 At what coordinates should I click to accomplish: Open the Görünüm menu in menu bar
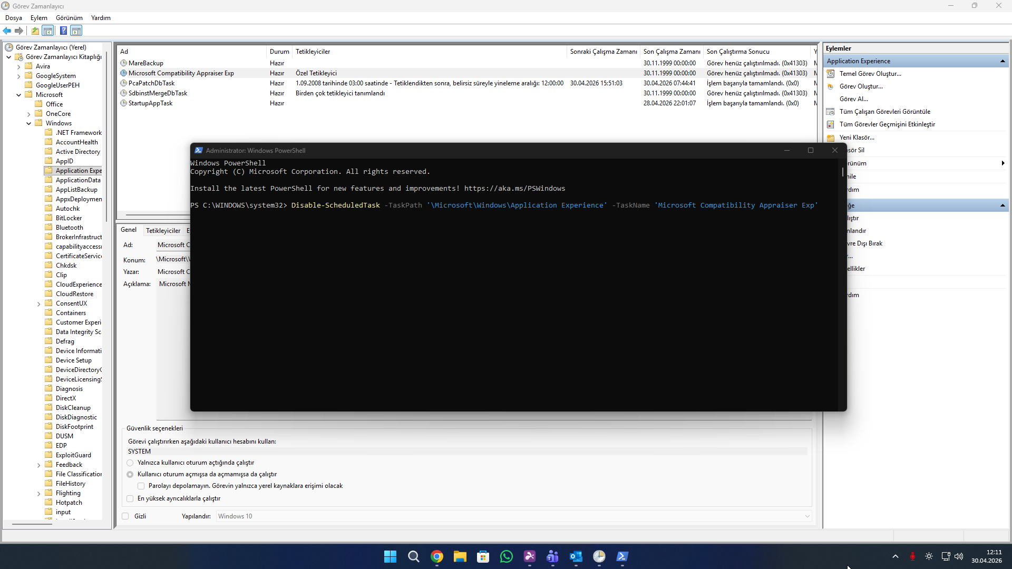point(69,18)
